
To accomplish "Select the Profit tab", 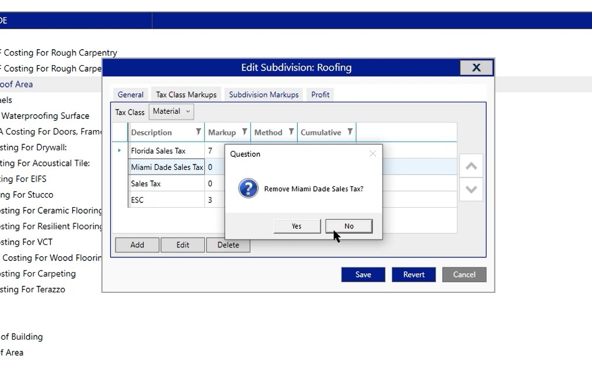I will tap(320, 95).
